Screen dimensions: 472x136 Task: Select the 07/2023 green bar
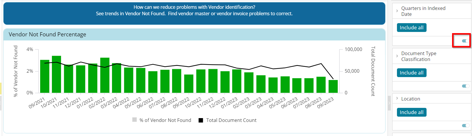point(309,86)
